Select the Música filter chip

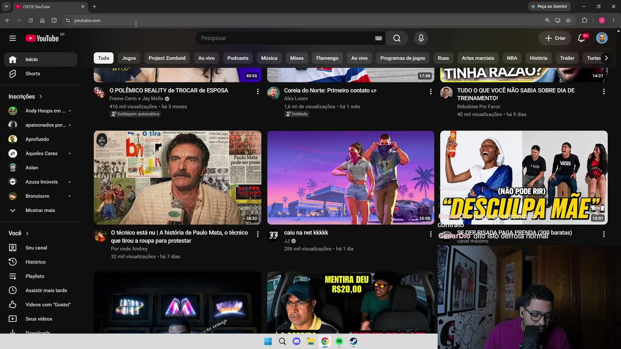(269, 58)
